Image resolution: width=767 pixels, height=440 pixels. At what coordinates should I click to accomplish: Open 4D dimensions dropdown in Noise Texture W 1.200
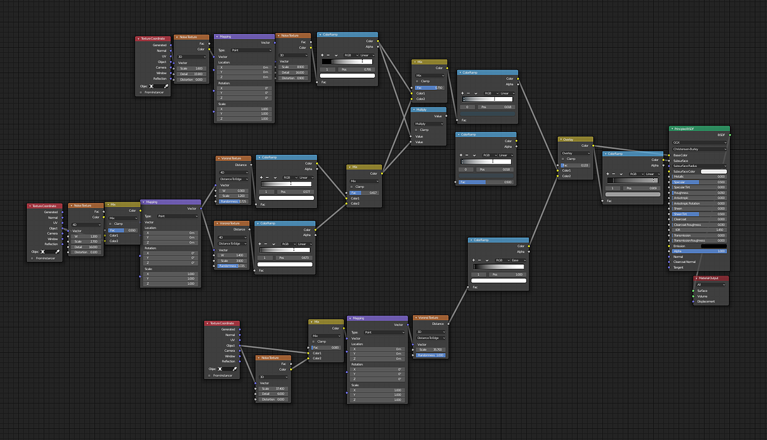[x=86, y=225]
